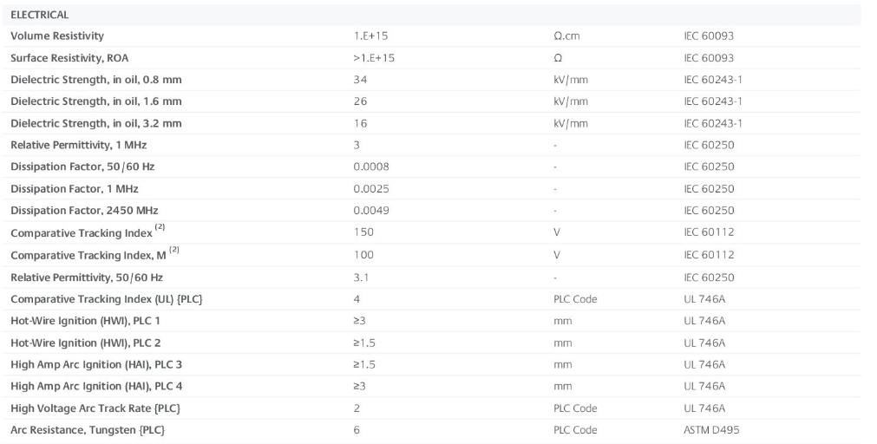The width and height of the screenshot is (877, 444).
Task: Click Dielectric Strength, in oil, 1.6 mm
Action: click(x=96, y=101)
